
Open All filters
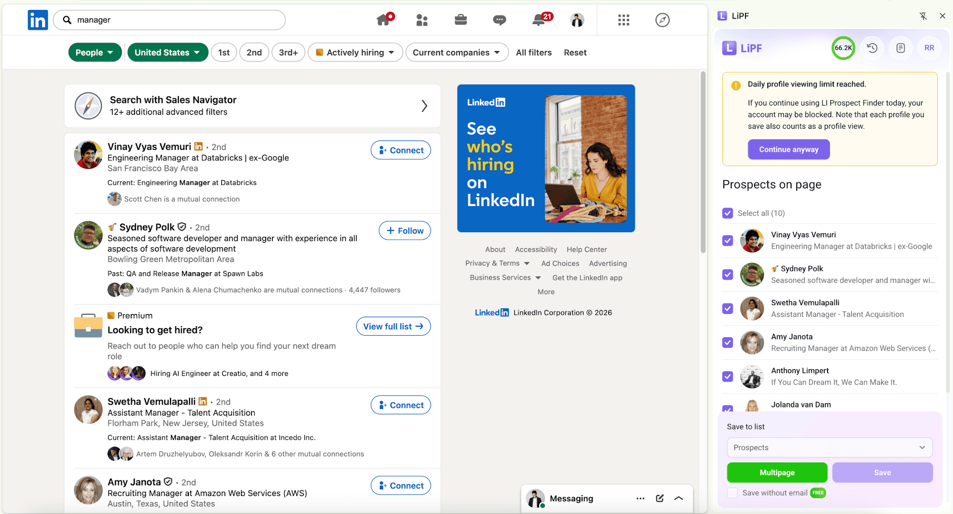(x=533, y=52)
